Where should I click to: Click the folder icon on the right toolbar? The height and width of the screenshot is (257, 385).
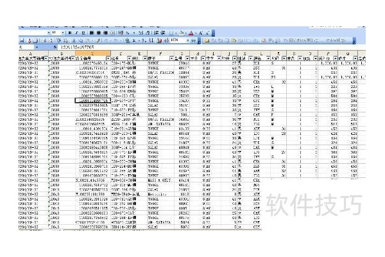[207, 40]
